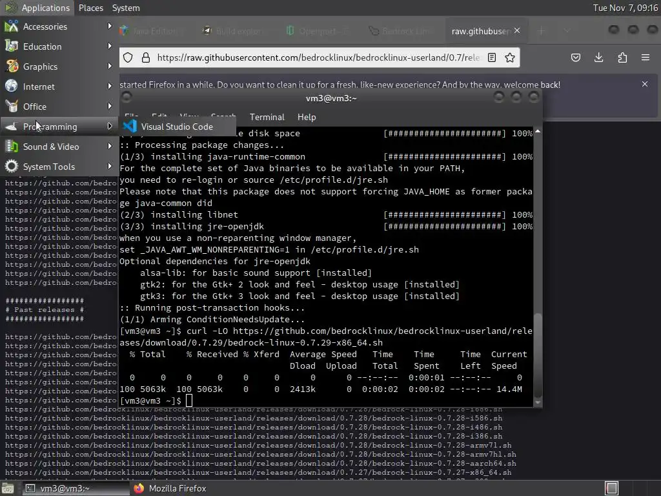The image size is (661, 496).
Task: Expand Graphics submenu arrow
Action: pyautogui.click(x=110, y=67)
